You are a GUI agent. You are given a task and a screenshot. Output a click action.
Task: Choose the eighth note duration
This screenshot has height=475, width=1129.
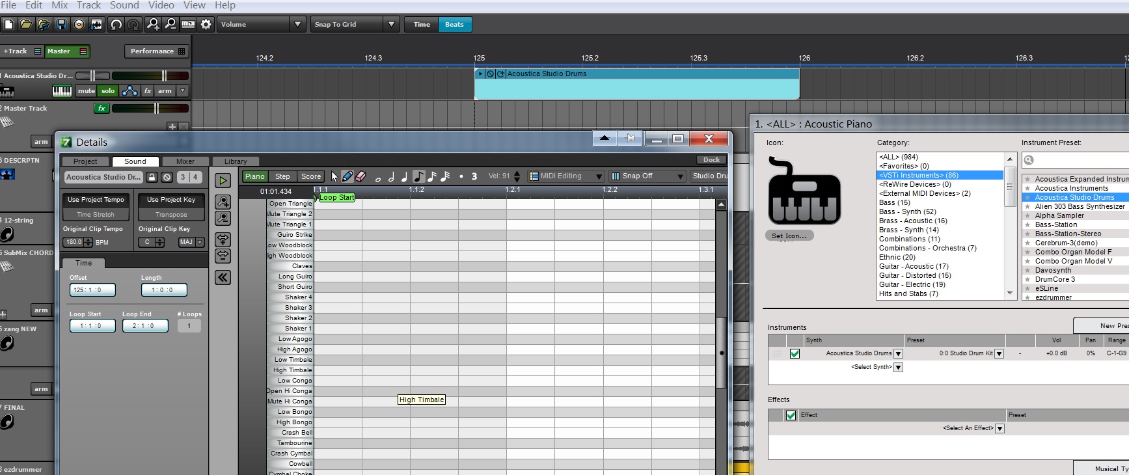418,176
